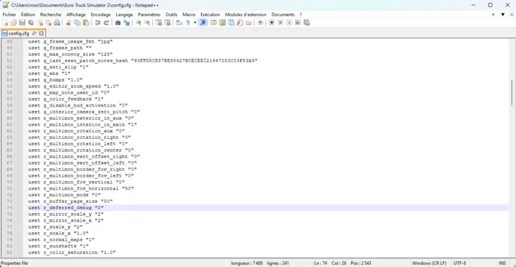Click line number 81 in margin
Viewport: 516px width, 267px height.
[x=9, y=252]
